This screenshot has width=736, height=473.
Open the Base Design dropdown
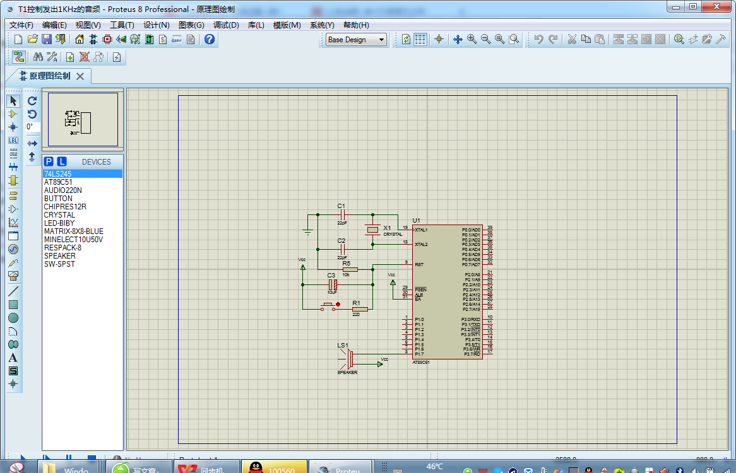pyautogui.click(x=356, y=39)
